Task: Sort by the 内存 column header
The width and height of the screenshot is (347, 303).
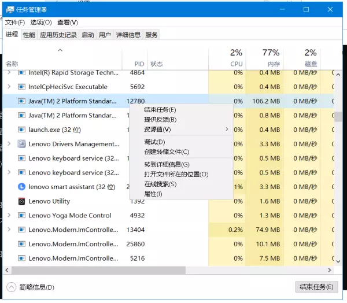Action: [264, 59]
